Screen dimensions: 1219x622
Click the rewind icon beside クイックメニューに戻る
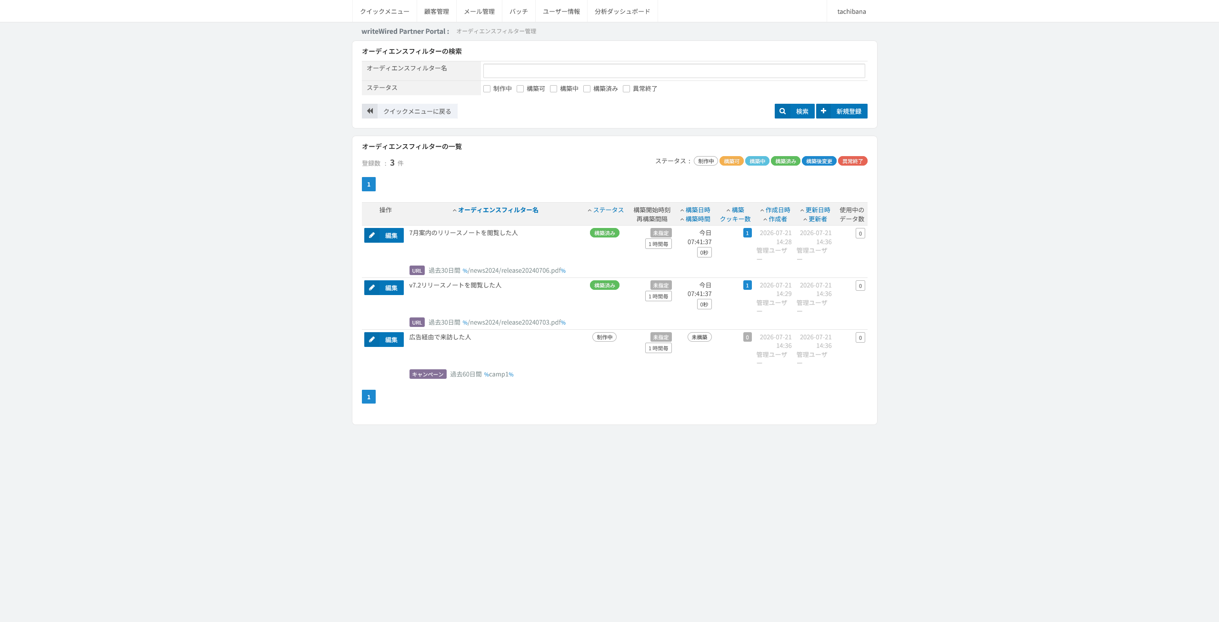(x=370, y=111)
